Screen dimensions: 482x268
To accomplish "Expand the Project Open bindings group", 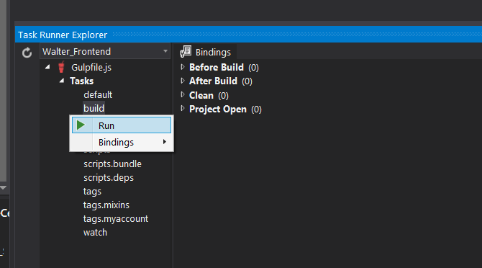I will [x=183, y=108].
